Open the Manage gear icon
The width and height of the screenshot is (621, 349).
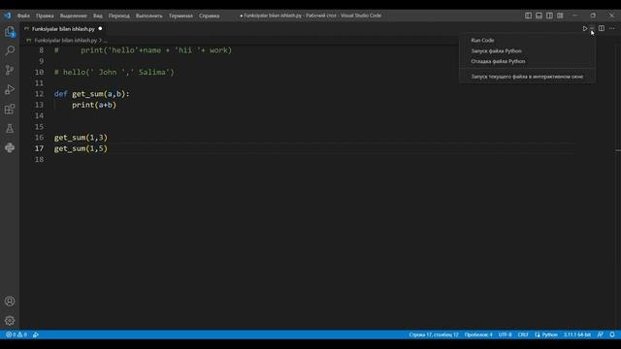[10, 321]
